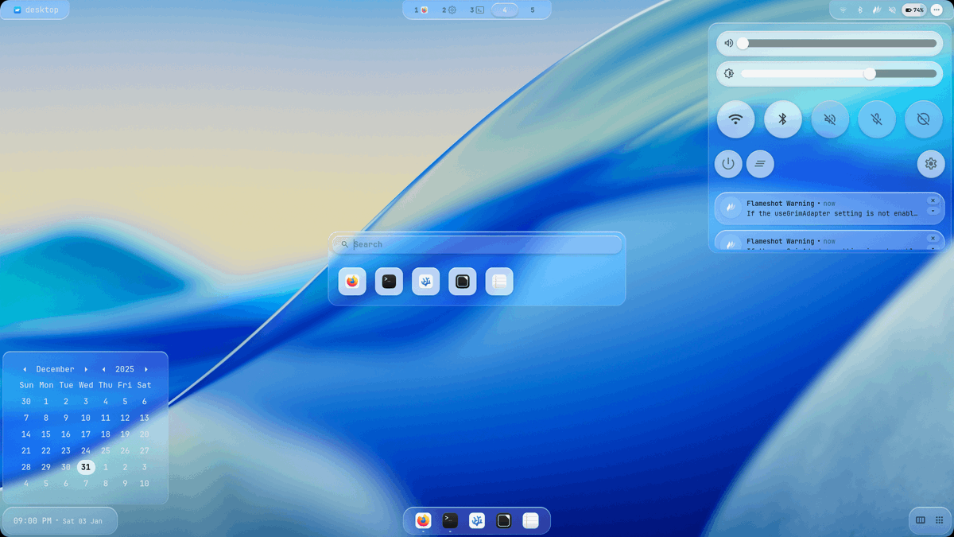Click the notepad icon in the bottom dock
This screenshot has width=954, height=537.
tap(530, 520)
